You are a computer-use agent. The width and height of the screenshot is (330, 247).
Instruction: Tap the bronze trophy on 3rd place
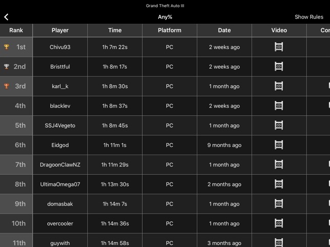pos(7,86)
